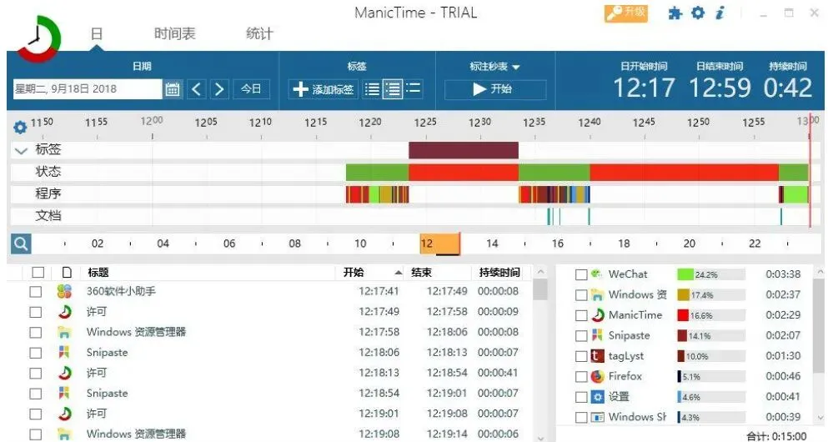
Task: Switch to the 时间表 tab
Action: 174,34
